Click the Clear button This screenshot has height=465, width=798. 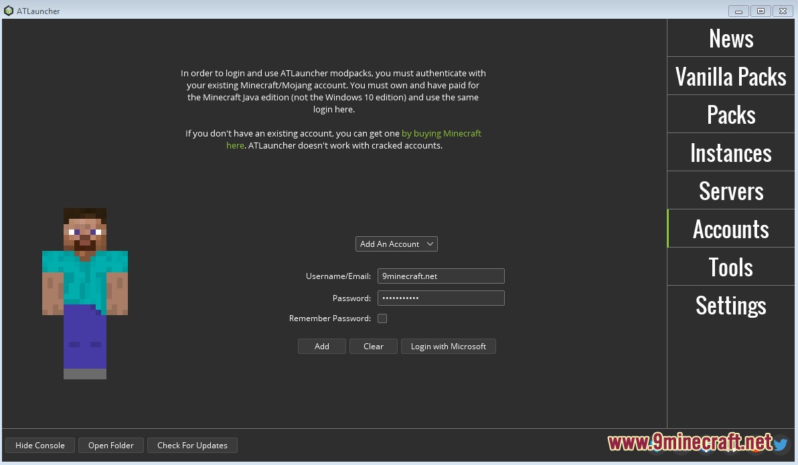click(373, 347)
